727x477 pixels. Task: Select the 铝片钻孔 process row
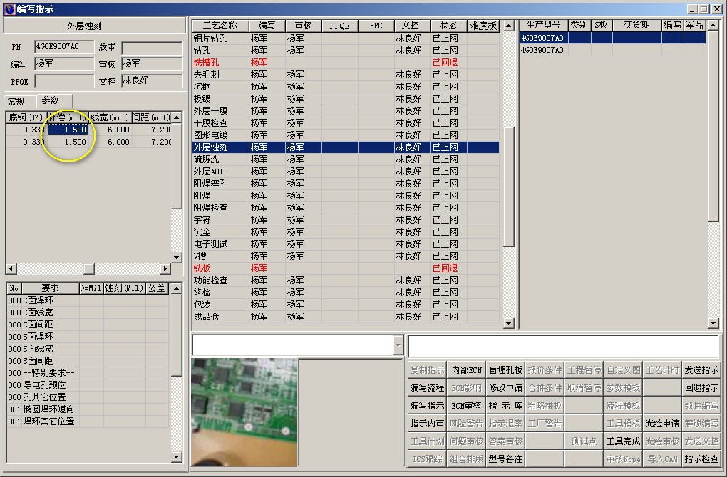click(346, 38)
